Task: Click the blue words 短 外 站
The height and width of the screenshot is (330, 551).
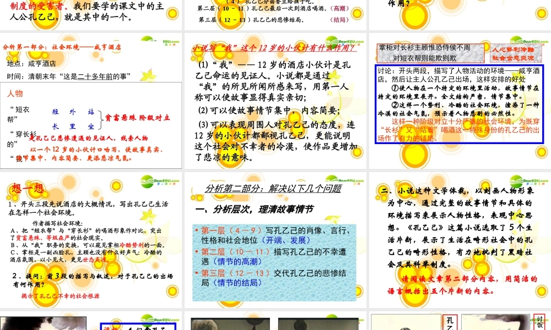Action: (73, 112)
